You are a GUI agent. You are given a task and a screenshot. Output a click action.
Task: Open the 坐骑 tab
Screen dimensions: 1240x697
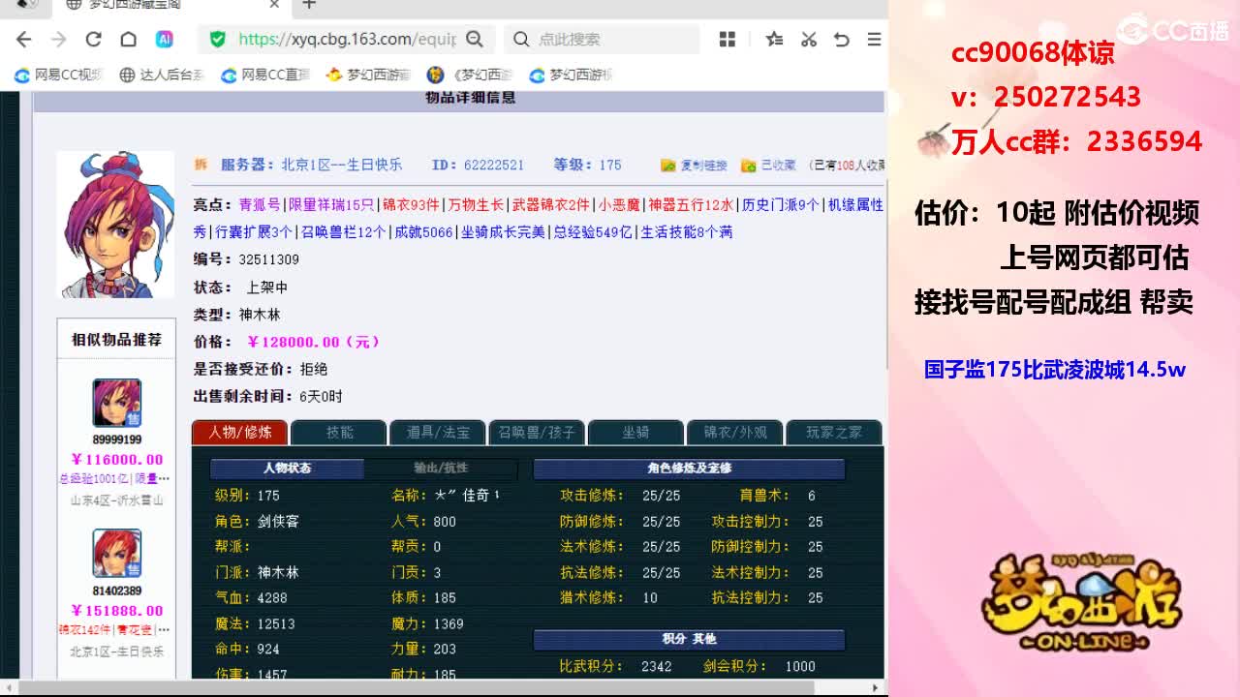pos(635,432)
